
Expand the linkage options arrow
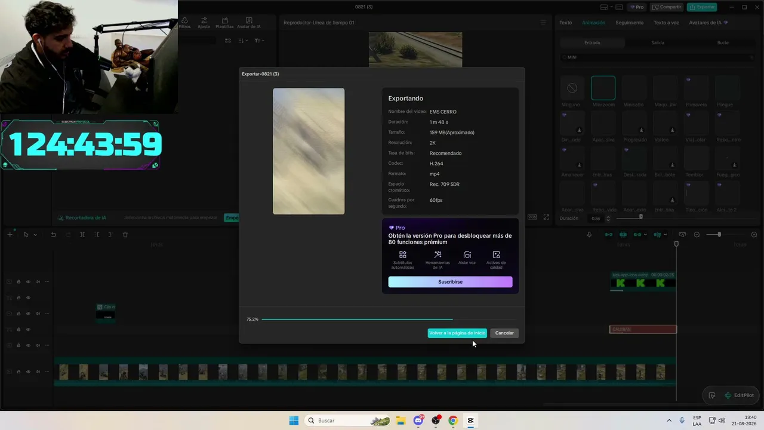click(646, 235)
